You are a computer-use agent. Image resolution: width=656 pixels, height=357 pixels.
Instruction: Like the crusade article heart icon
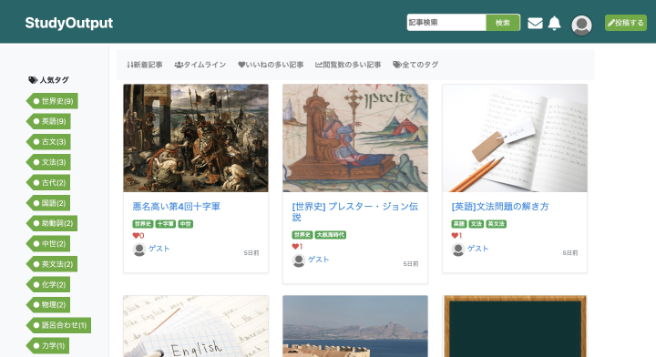click(x=136, y=236)
